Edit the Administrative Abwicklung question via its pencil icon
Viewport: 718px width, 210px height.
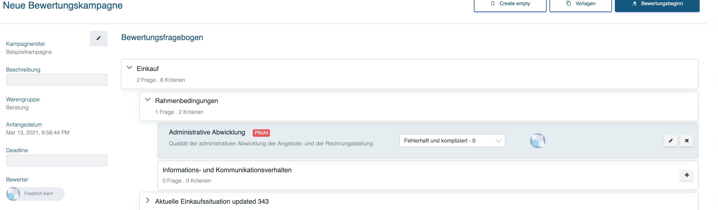671,141
